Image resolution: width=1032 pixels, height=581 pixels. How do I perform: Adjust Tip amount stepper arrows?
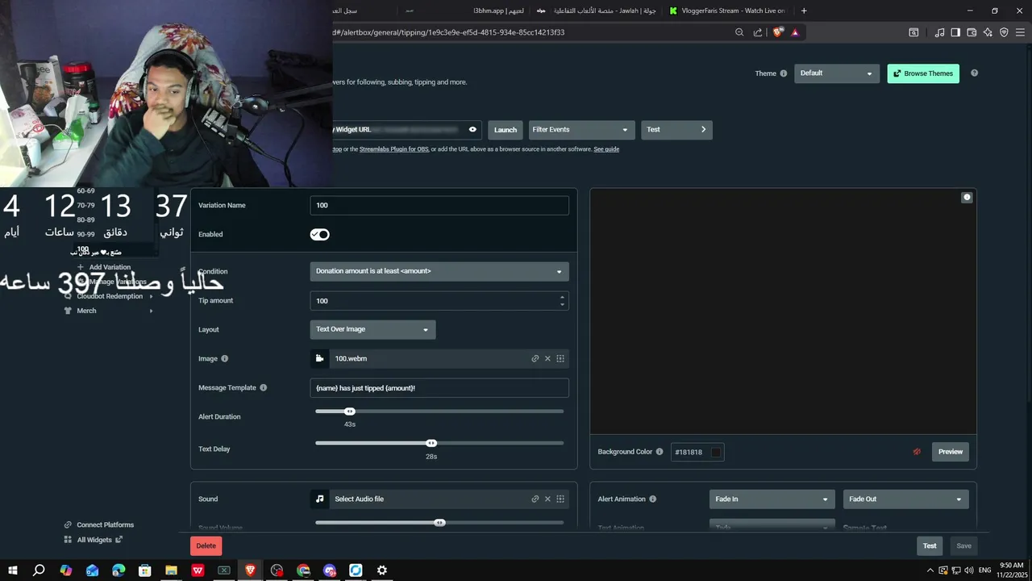562,300
